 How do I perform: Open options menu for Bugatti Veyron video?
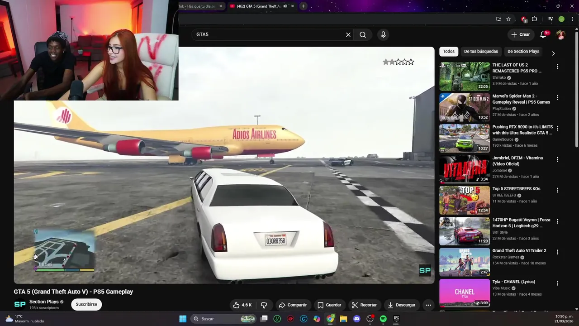point(557,221)
